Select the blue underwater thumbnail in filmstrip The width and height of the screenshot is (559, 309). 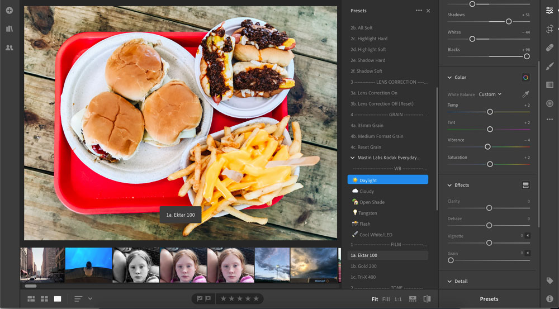(x=88, y=264)
